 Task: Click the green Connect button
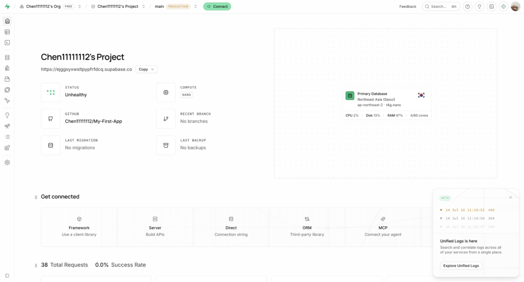pos(217,6)
